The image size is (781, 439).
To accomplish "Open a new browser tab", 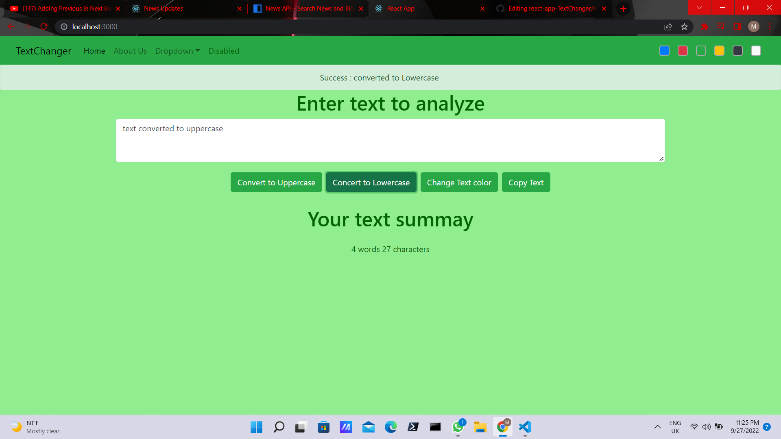I will pos(623,9).
